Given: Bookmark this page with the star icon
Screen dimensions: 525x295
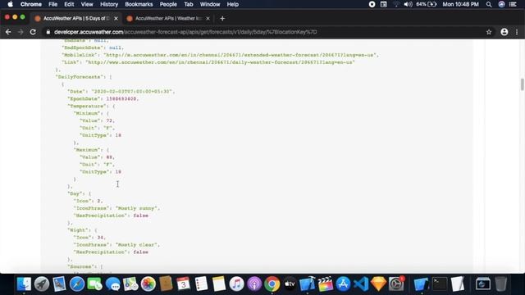Looking at the screenshot, I should click(x=489, y=32).
